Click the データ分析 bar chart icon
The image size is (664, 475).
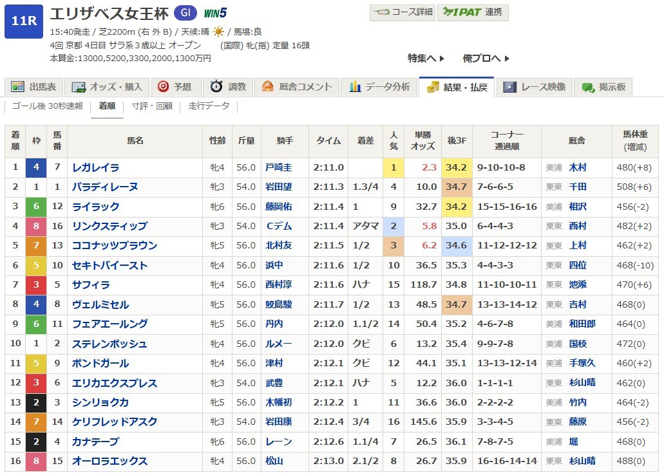[x=355, y=87]
